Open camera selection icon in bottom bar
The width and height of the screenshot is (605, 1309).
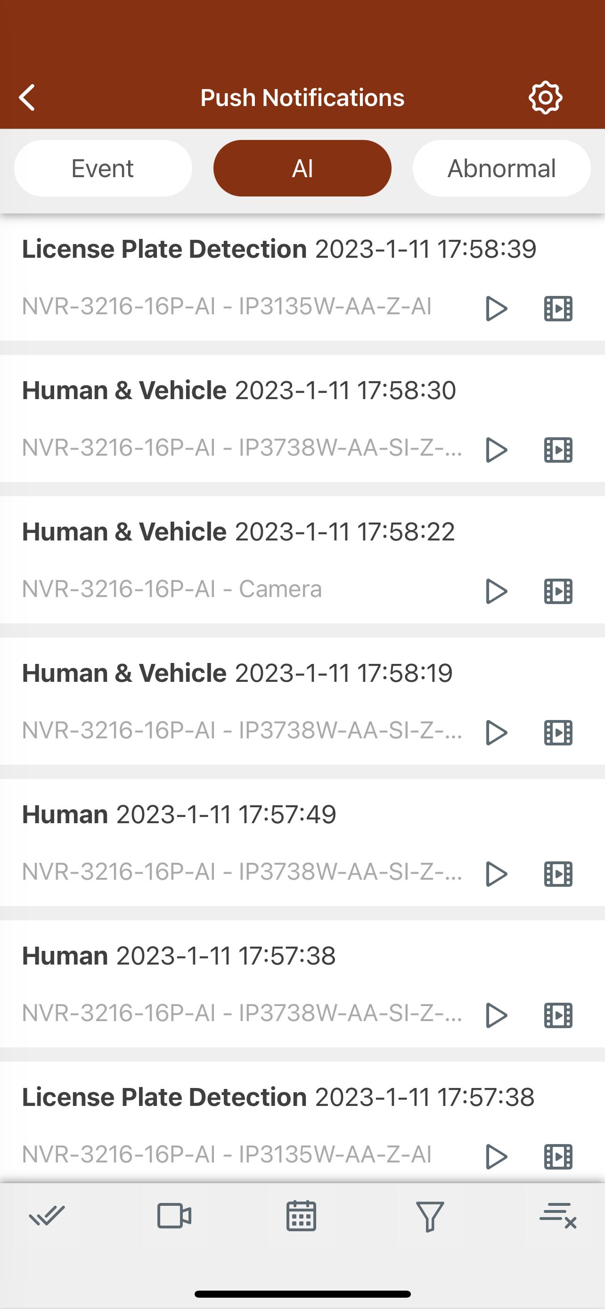[174, 1216]
